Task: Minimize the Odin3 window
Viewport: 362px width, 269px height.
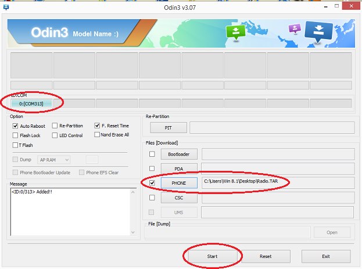Action: pyautogui.click(x=326, y=7)
